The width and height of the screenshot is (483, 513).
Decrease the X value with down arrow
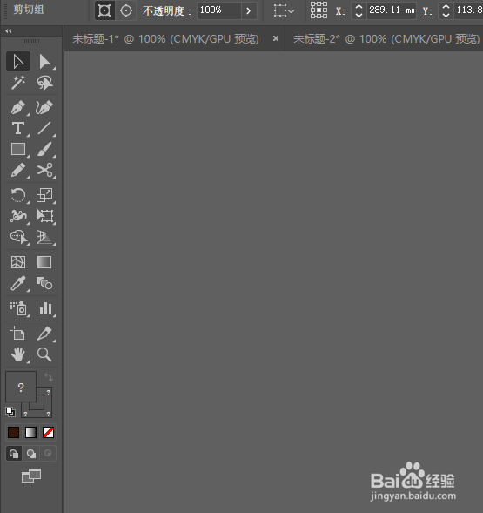(359, 15)
